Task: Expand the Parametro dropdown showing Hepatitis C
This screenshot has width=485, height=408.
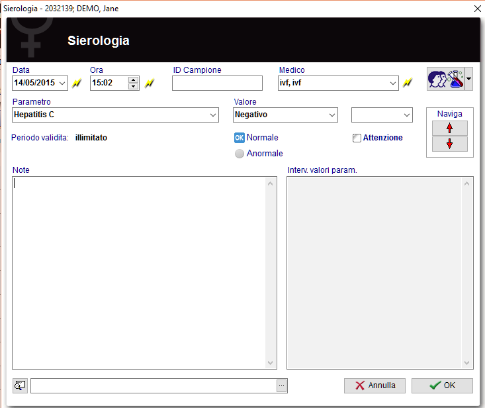Action: (x=213, y=115)
